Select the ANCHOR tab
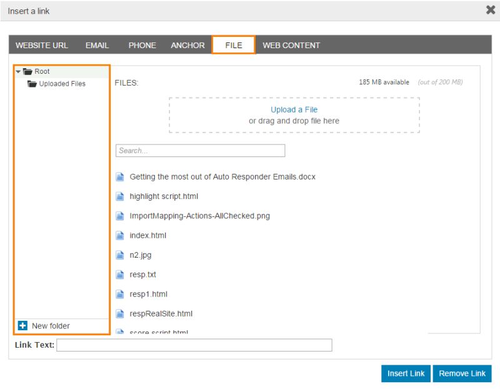This screenshot has height=389, width=500. coord(187,45)
